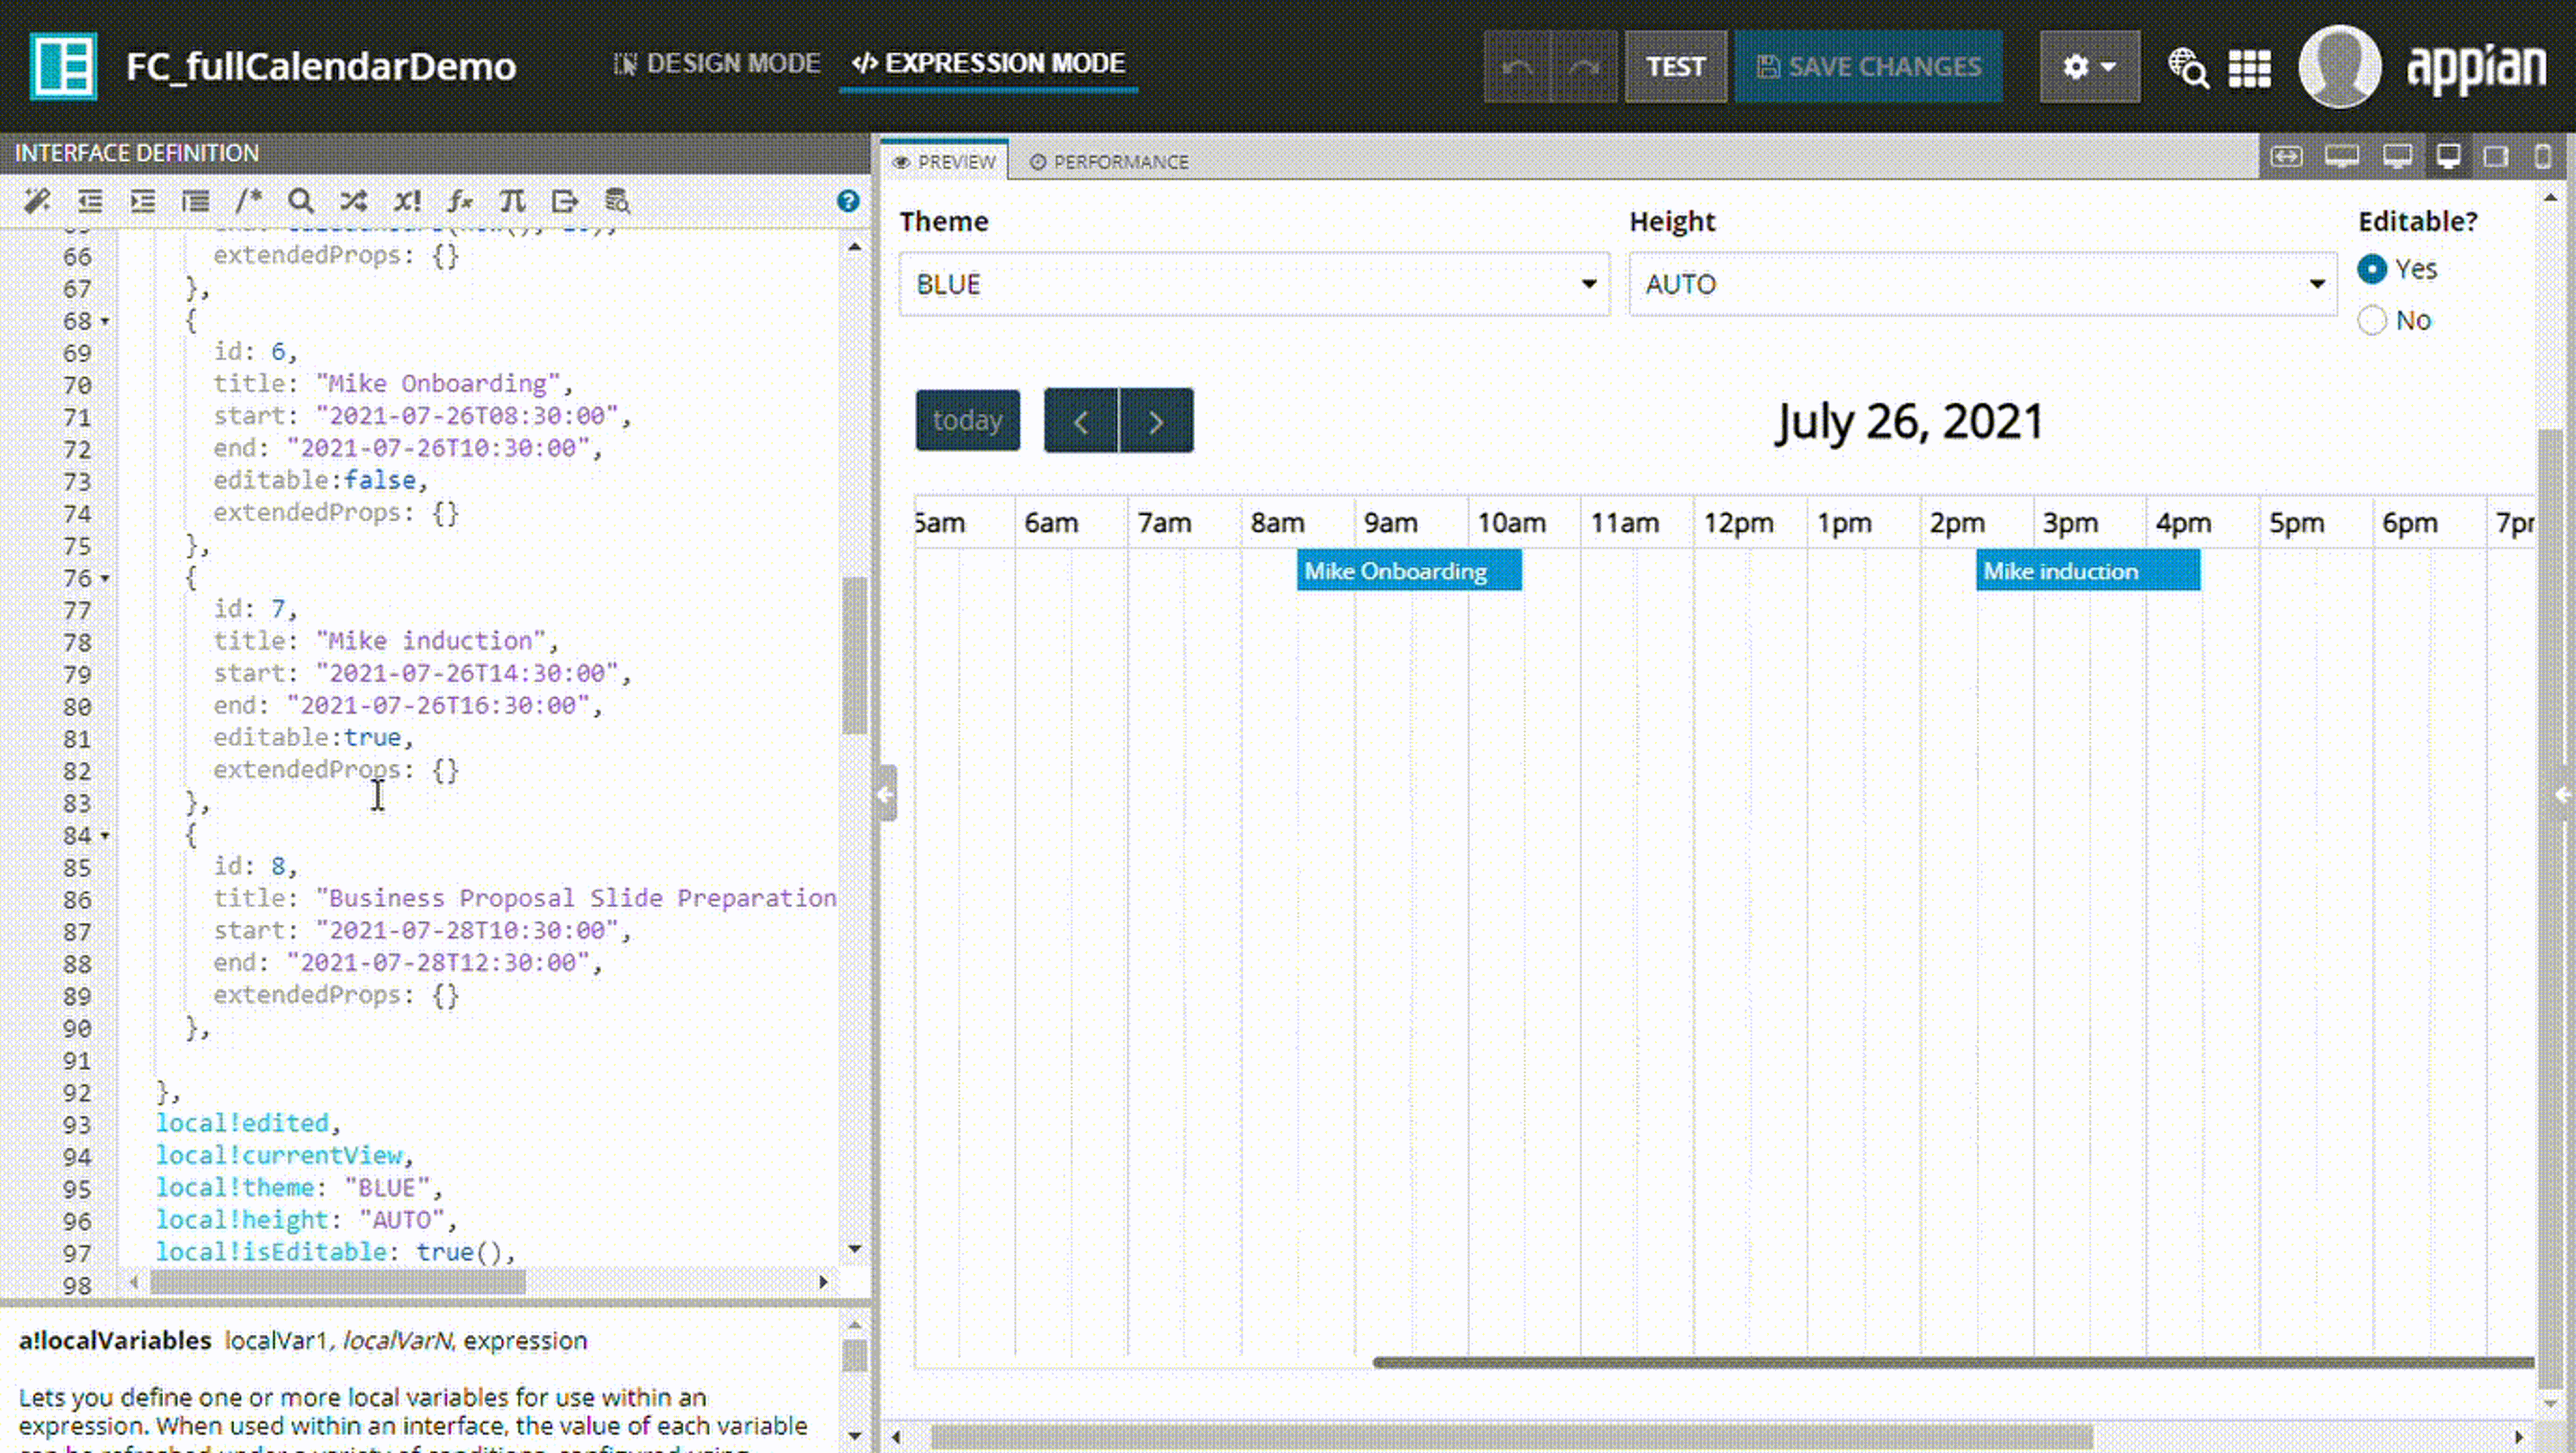Click the 12pm time slot header
Screen dimensions: 2576x1453
point(1738,522)
